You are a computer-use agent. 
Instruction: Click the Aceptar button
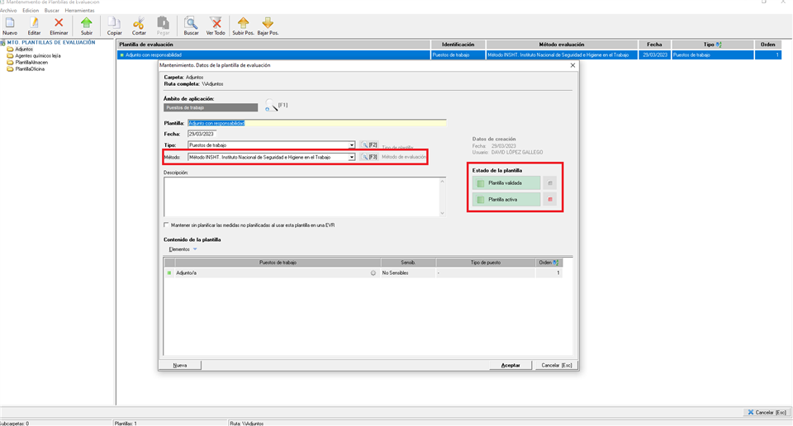510,365
